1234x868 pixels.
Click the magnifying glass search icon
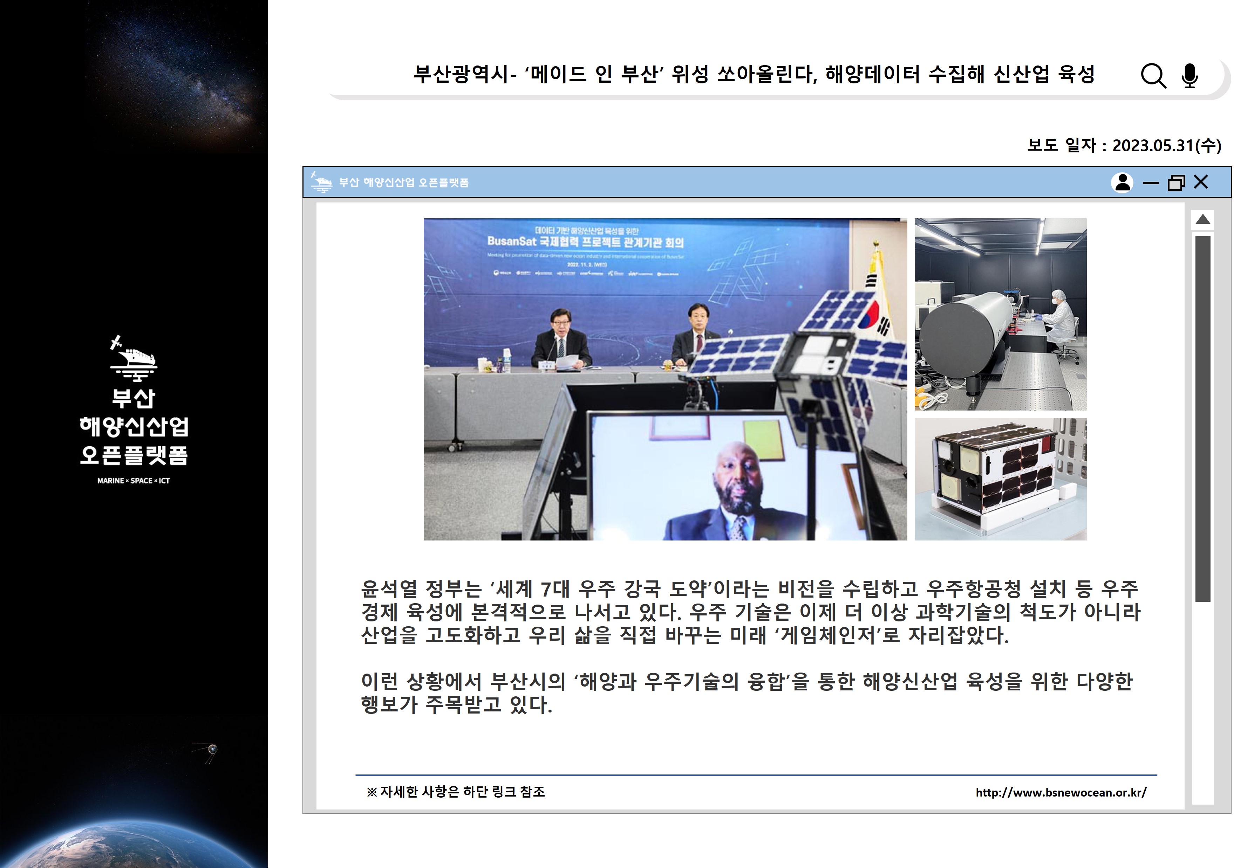pos(1153,76)
